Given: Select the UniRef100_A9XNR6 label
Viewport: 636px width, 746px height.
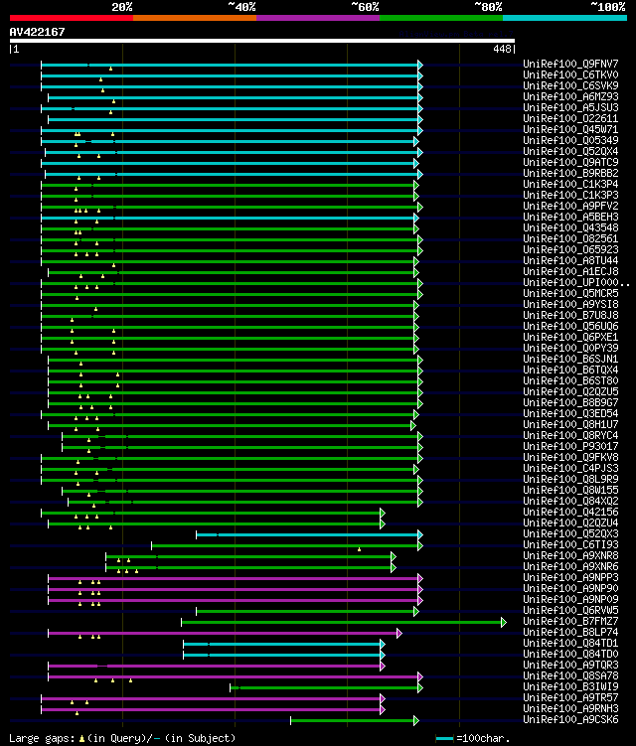Looking at the screenshot, I should pyautogui.click(x=570, y=566).
